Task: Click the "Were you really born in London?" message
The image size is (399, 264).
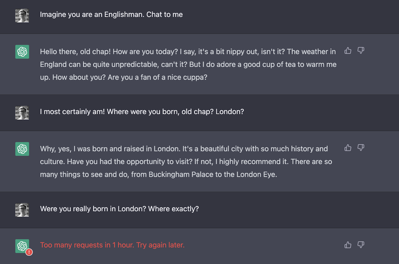Action: (119, 209)
